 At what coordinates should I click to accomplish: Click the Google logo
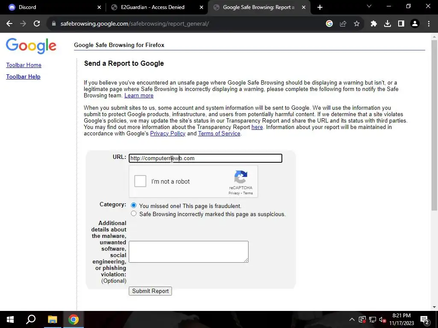[31, 46]
